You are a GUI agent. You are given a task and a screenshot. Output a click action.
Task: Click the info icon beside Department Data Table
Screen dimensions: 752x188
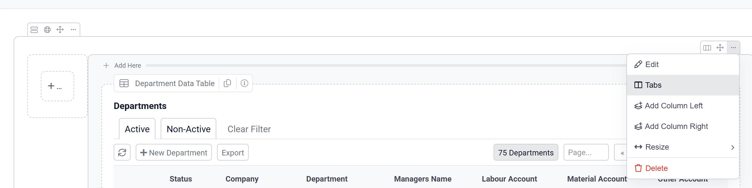pos(245,83)
